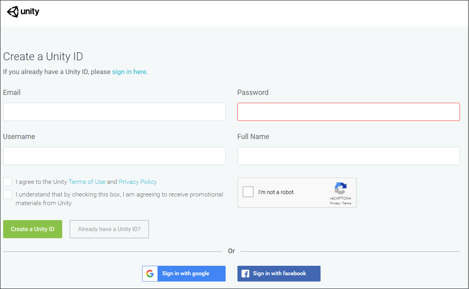Select the Username text box

[114, 156]
